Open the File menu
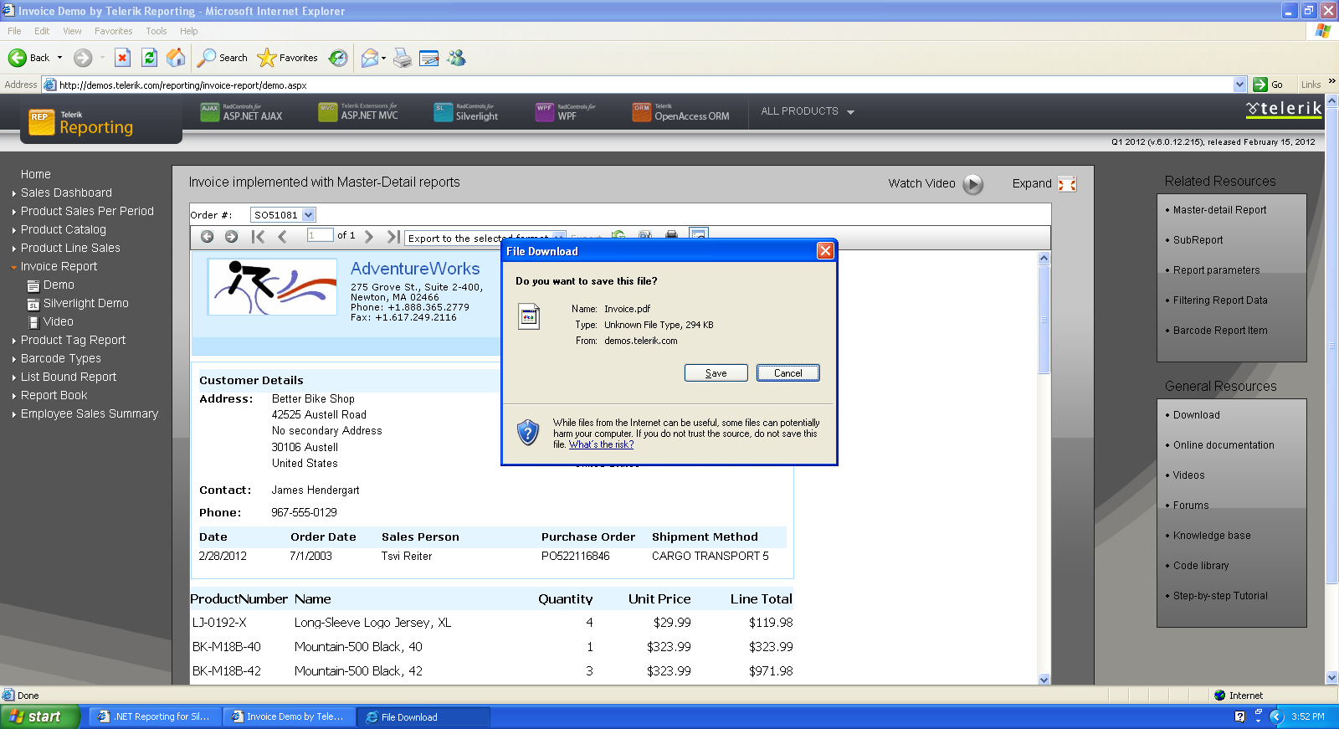Image resolution: width=1339 pixels, height=729 pixels. (x=14, y=31)
